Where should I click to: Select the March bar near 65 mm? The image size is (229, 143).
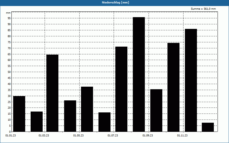[52, 93]
